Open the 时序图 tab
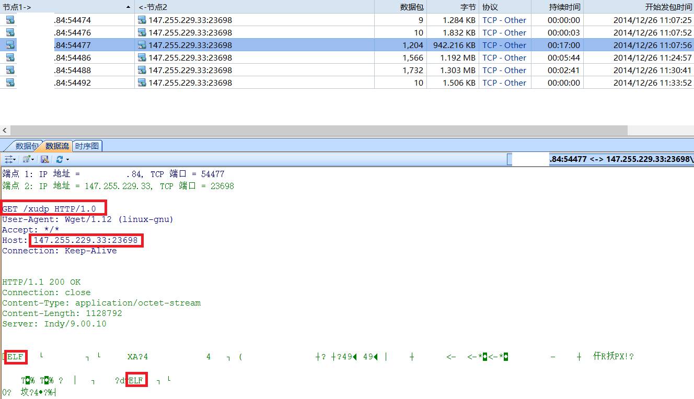 87,146
